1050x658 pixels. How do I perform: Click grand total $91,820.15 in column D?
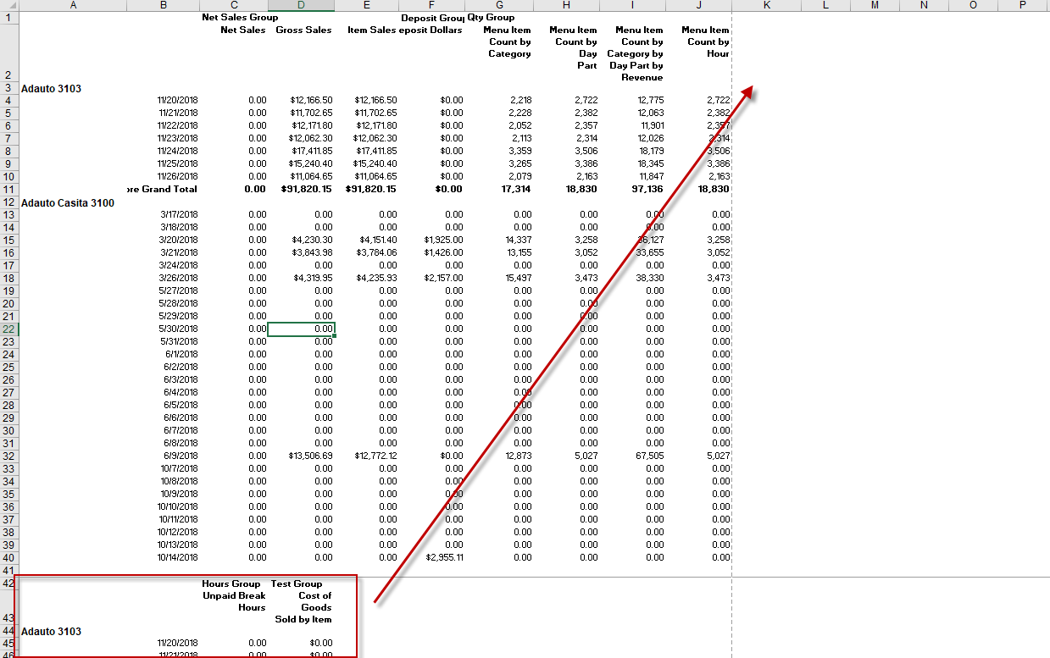307,189
